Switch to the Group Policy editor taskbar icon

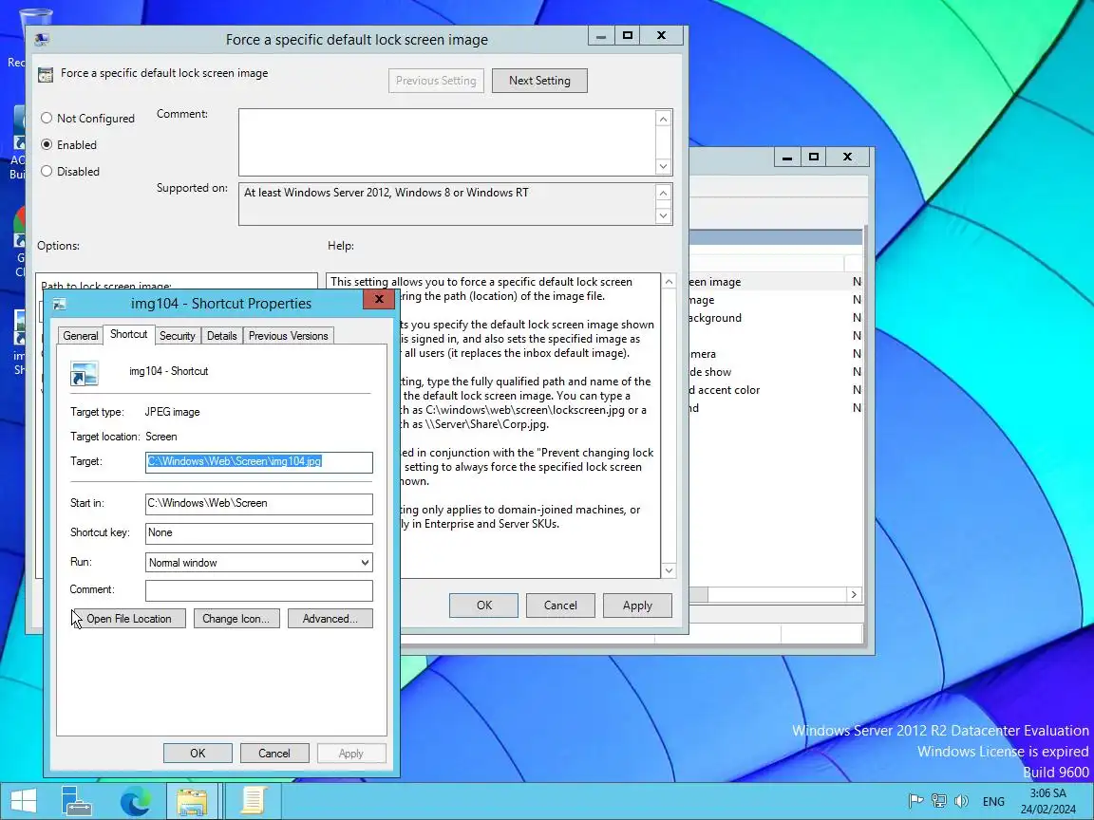coord(253,801)
